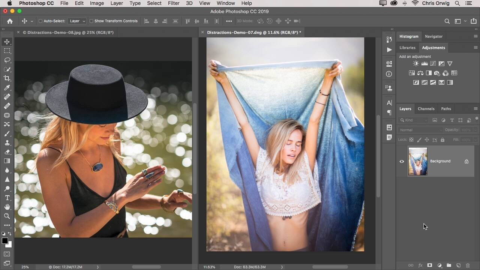Image resolution: width=480 pixels, height=270 pixels.
Task: Add a Photo Filter adjustment
Action: coord(437,73)
